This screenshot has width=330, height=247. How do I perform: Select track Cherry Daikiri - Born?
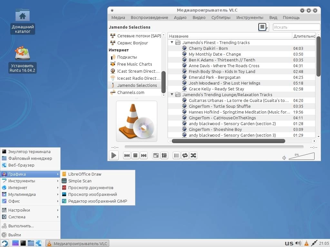click(x=242, y=48)
